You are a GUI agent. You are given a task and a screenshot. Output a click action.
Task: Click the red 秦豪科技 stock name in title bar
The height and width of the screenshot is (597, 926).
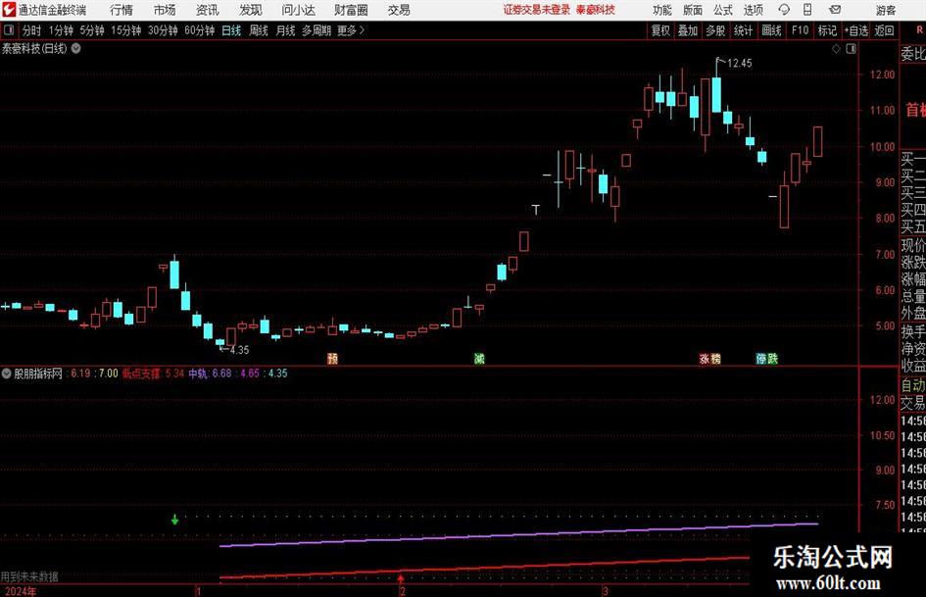point(596,10)
